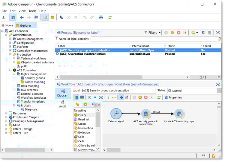This screenshot has height=162, width=225.
Task: Switch to the Home tab
Action: click(x=7, y=25)
